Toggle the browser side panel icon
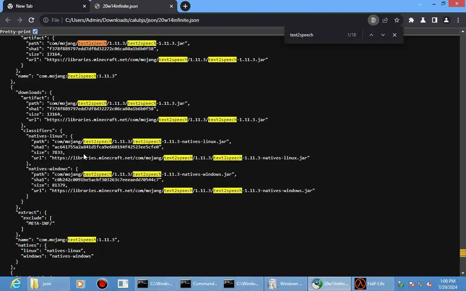The height and width of the screenshot is (291, 466). (435, 20)
